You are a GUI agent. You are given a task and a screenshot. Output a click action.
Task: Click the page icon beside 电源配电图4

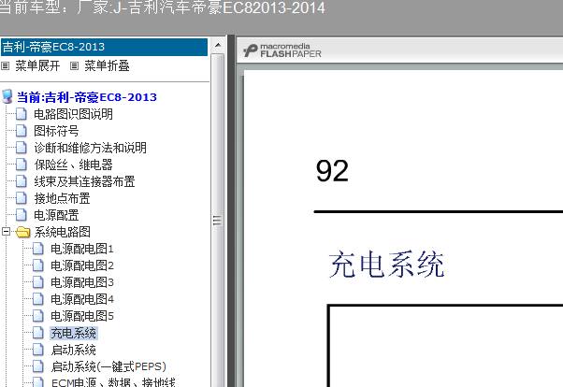coord(38,299)
